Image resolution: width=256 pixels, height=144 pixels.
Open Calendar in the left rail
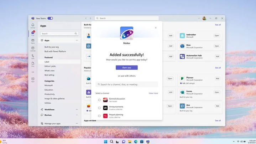[33, 49]
